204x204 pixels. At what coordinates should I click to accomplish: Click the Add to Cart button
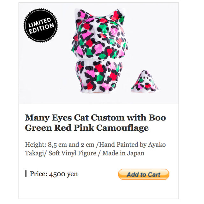143,174
